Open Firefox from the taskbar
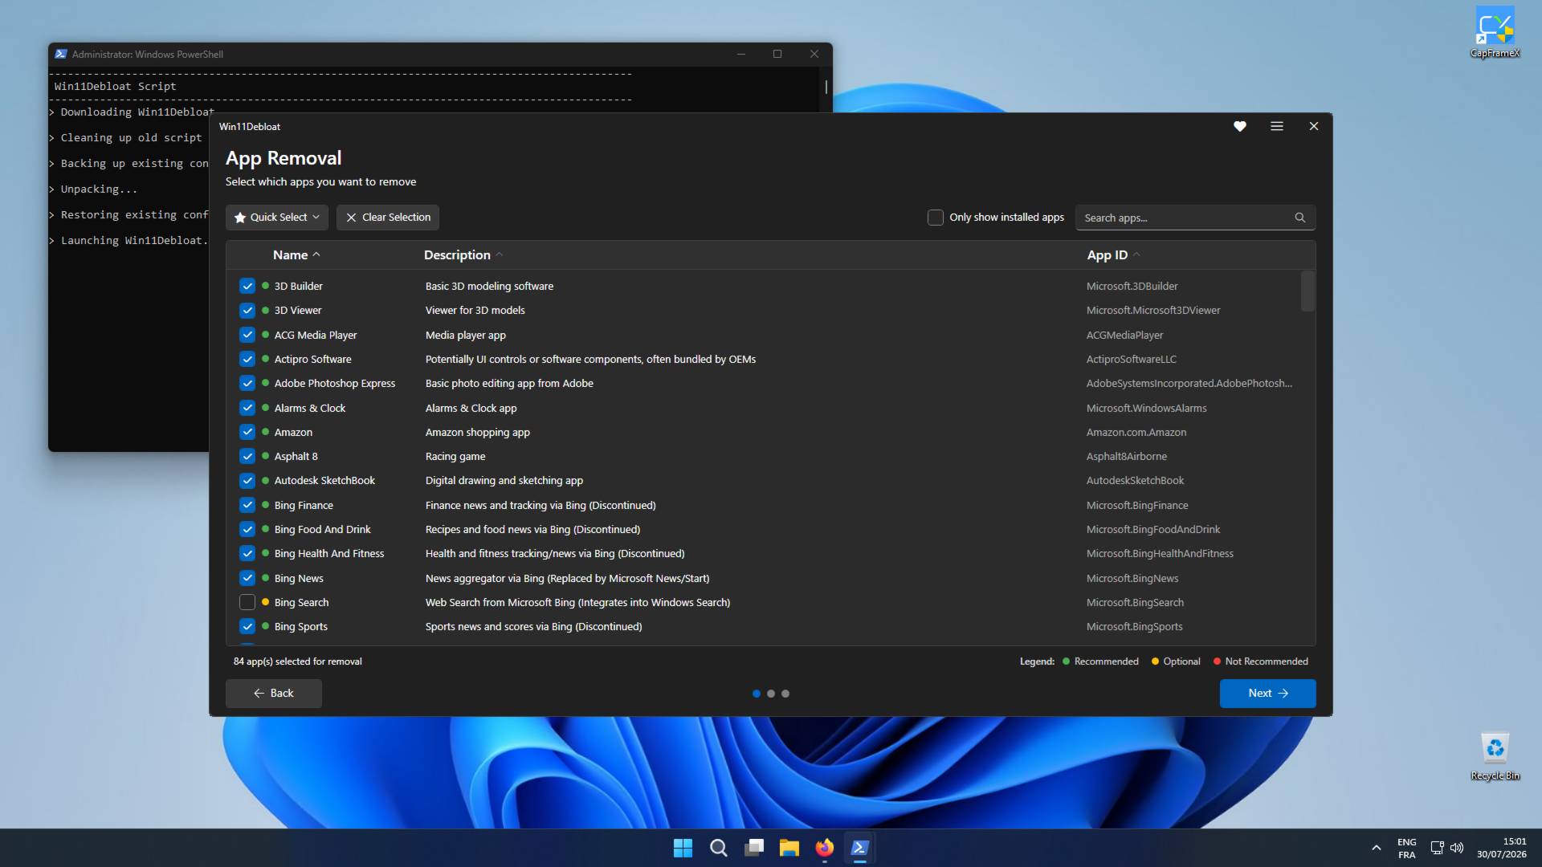 coord(825,848)
